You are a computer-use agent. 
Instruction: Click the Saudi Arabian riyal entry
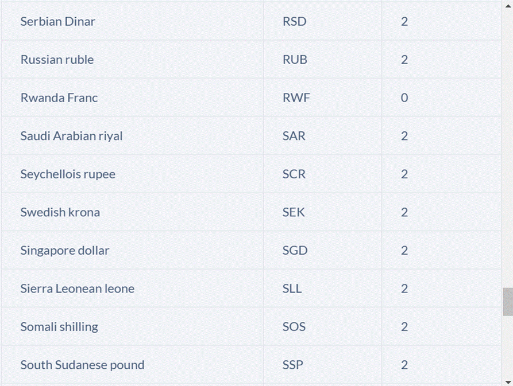pos(72,136)
